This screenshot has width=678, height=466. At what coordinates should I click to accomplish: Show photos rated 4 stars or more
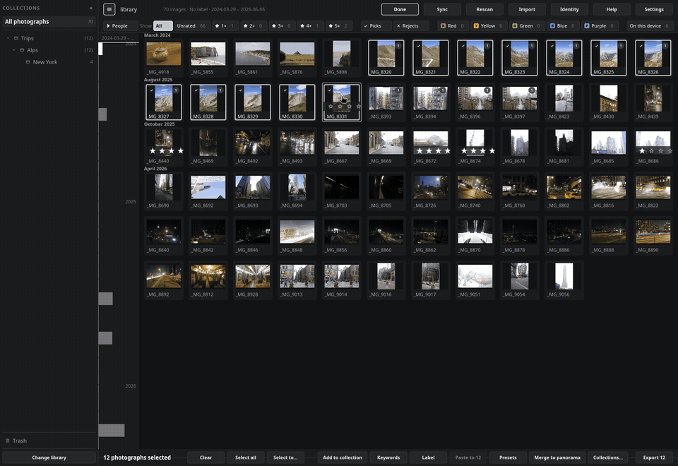[309, 26]
